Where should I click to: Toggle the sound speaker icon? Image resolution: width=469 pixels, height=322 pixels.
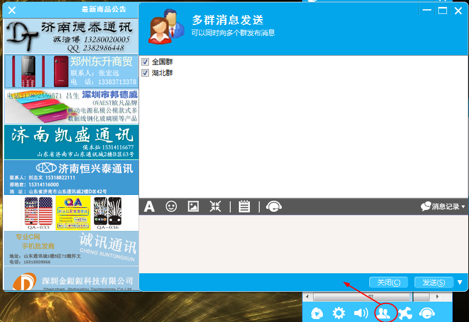[361, 313]
